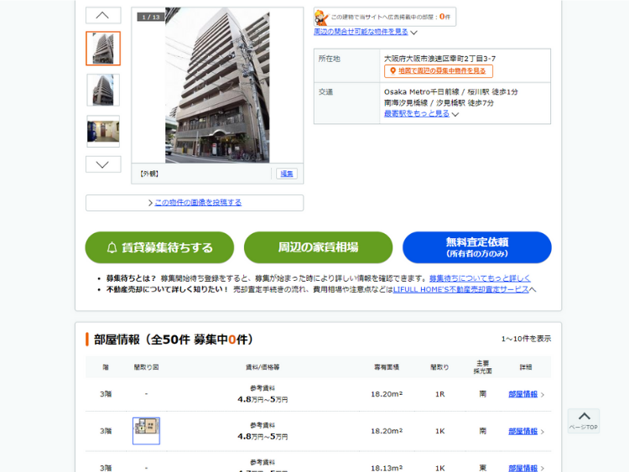Select the first building exterior thumbnail

[103, 49]
